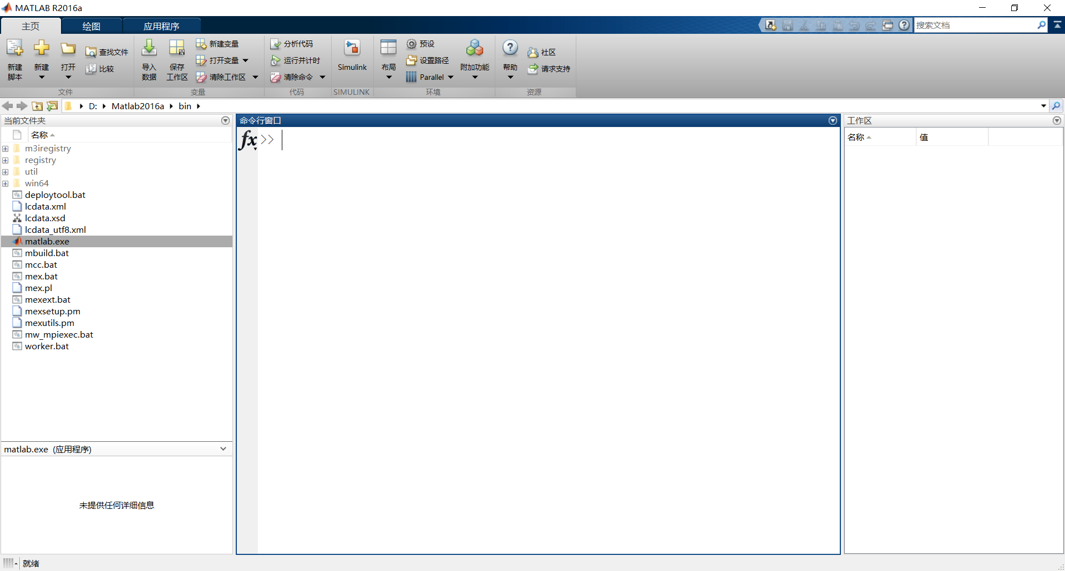Click 清除命令 (Clear Commands)

tap(292, 77)
